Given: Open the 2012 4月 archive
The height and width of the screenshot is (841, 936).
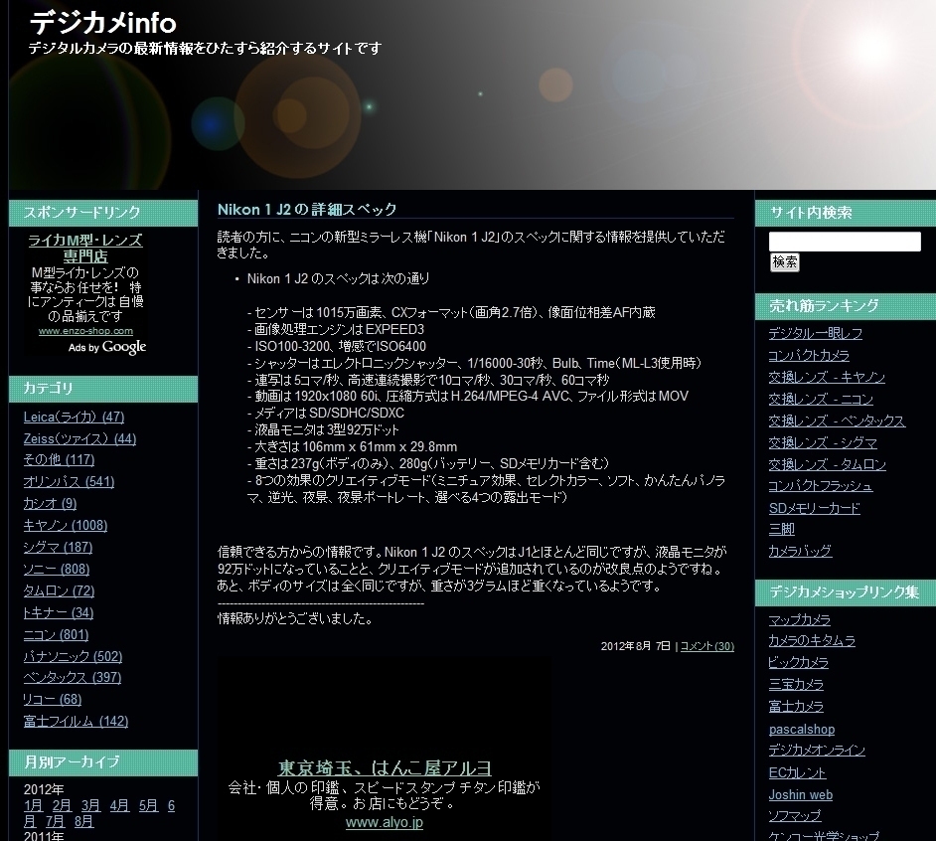Looking at the screenshot, I should pyautogui.click(x=120, y=806).
